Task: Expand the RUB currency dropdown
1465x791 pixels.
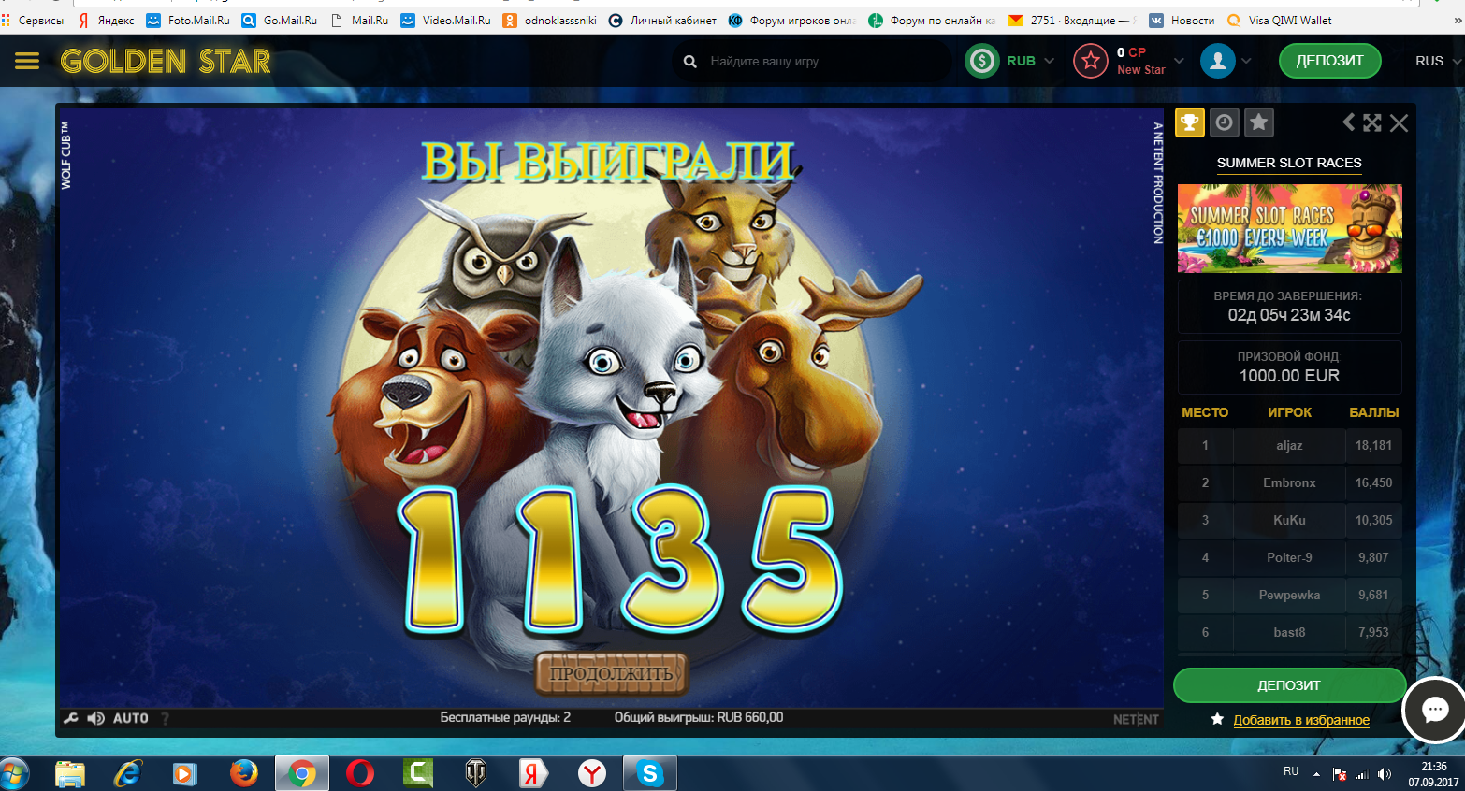Action: [1047, 60]
